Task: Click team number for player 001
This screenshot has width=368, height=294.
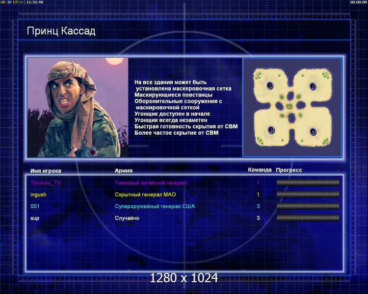Action: point(258,206)
